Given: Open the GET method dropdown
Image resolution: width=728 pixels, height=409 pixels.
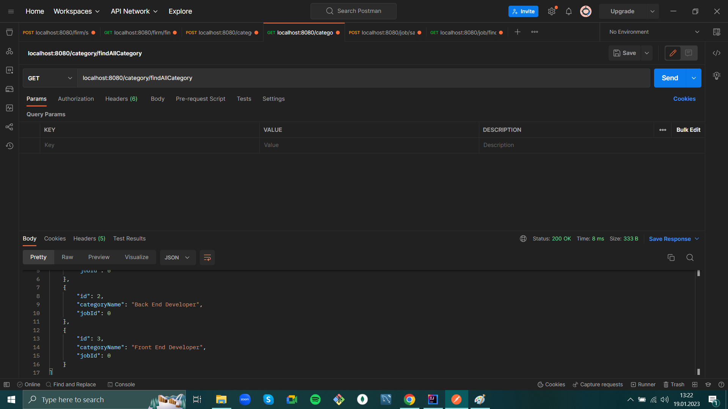Looking at the screenshot, I should pos(50,78).
